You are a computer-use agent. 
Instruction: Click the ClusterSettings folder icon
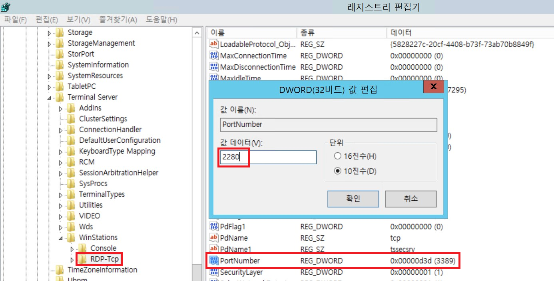[71, 119]
